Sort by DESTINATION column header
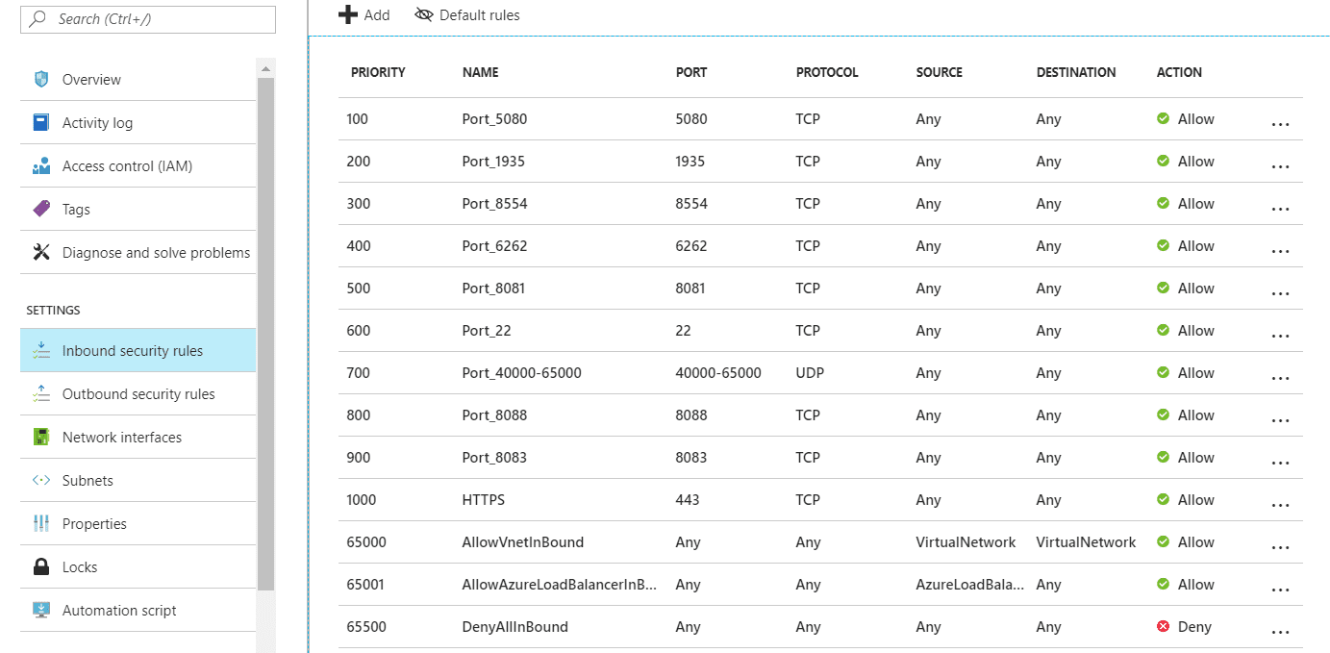 pos(1076,72)
